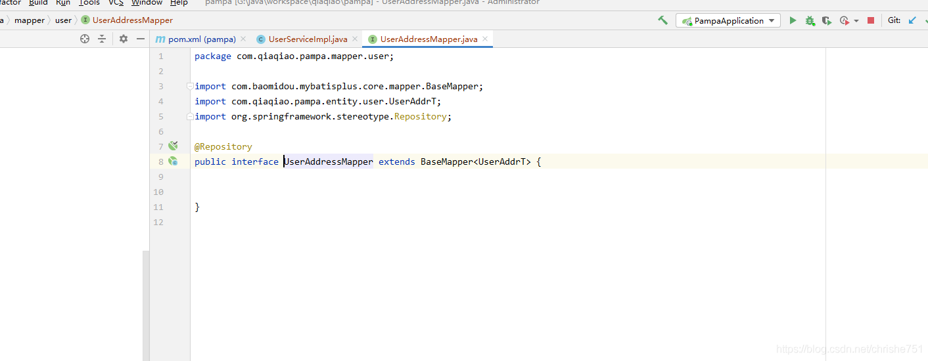Image resolution: width=928 pixels, height=361 pixels.
Task: Collapse the imports fold marker on line 3
Action: 190,86
